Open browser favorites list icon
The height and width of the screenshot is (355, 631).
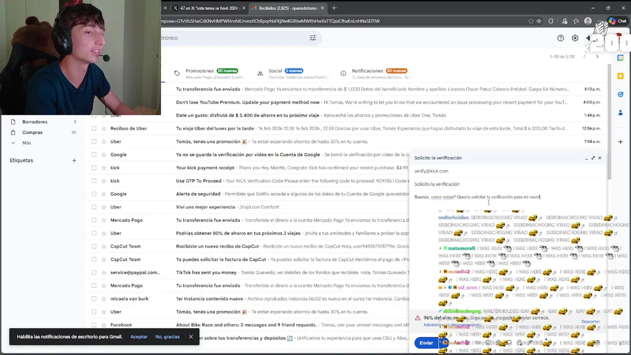click(575, 21)
